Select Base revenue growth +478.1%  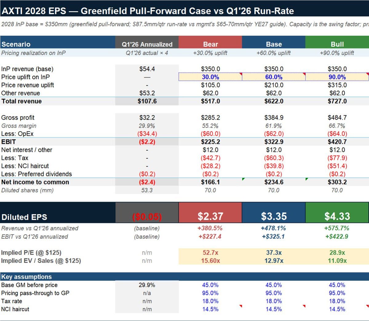point(274,228)
